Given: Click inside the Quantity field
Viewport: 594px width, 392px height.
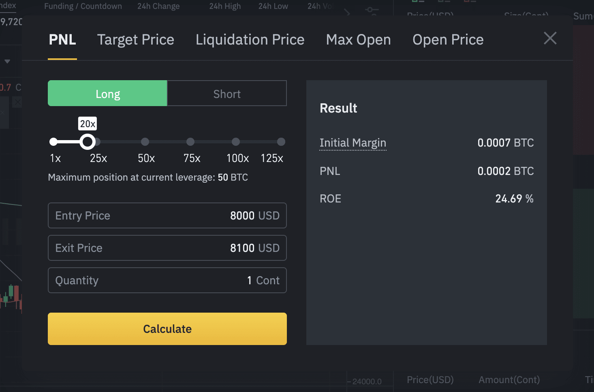Looking at the screenshot, I should click(167, 280).
